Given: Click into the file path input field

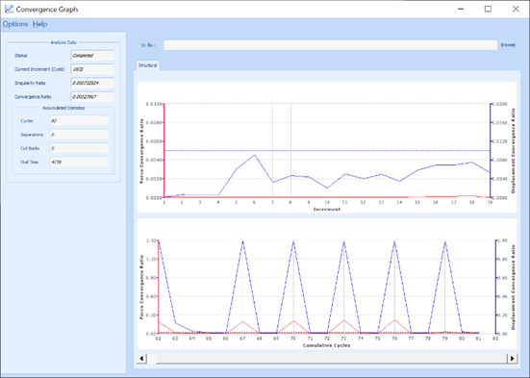Looking at the screenshot, I should click(330, 45).
